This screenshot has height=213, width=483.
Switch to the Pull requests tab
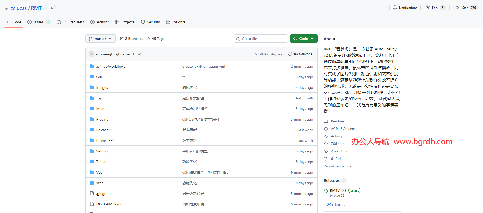[71, 22]
